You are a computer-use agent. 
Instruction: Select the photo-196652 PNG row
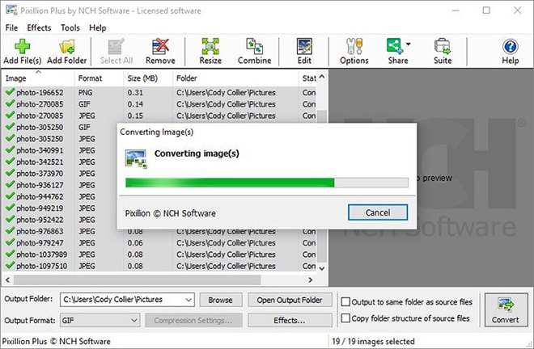coord(159,93)
